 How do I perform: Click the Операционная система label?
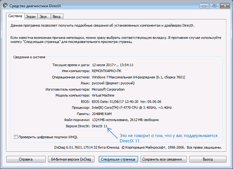(x=71, y=77)
